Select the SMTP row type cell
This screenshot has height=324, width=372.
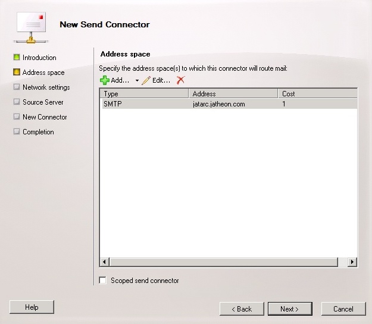[x=112, y=104]
